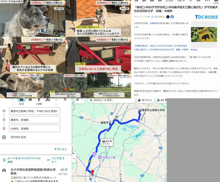
Task: Click the 羽黒山公園 purple camera marker
Action: coord(100,157)
